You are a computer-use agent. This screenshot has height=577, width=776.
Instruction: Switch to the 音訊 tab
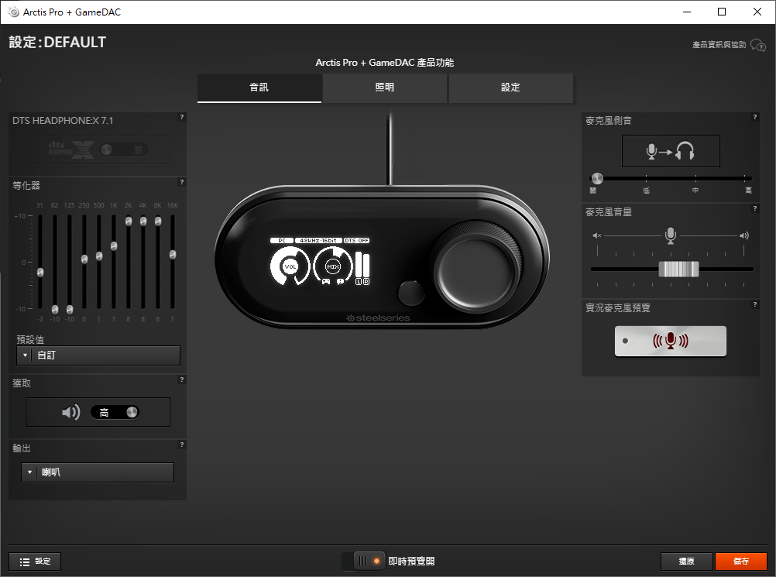[x=259, y=88]
